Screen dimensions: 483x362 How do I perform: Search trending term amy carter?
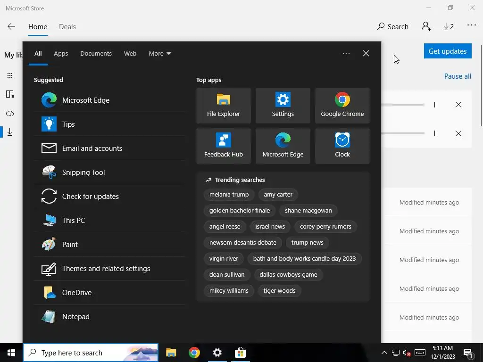coord(278,195)
